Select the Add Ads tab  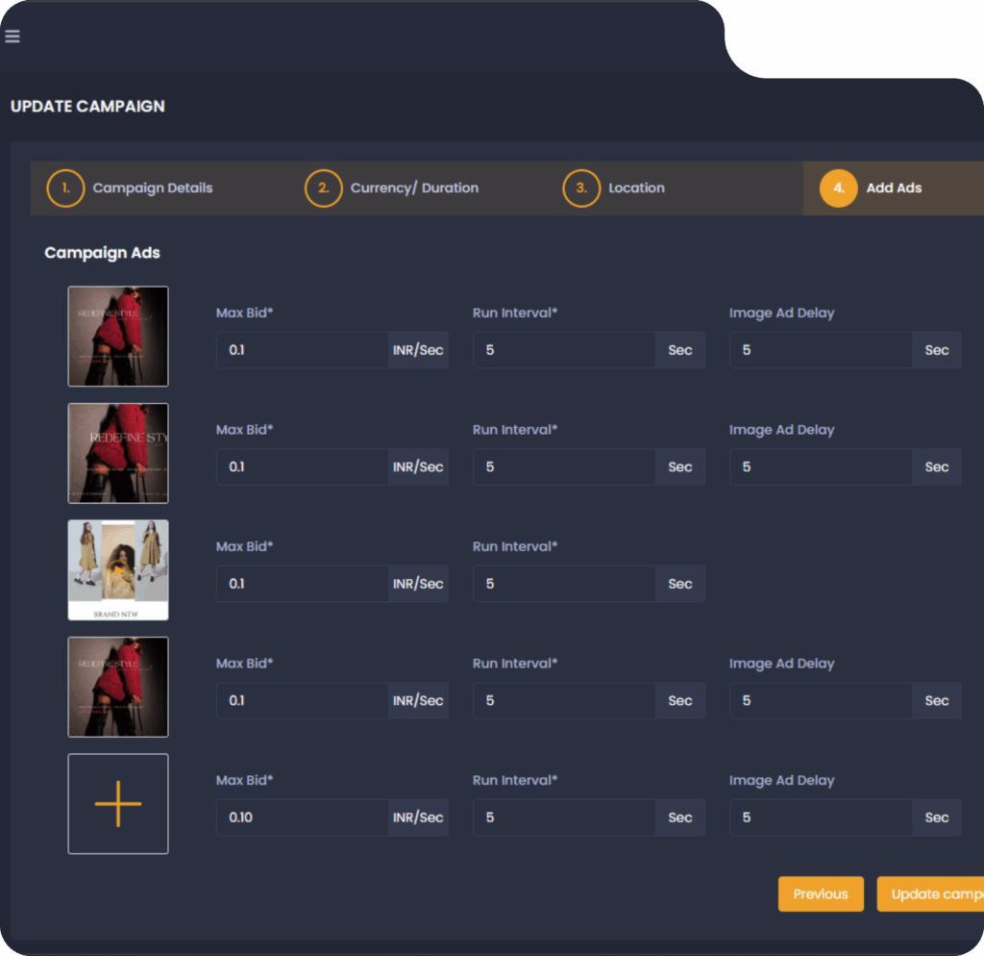(894, 189)
